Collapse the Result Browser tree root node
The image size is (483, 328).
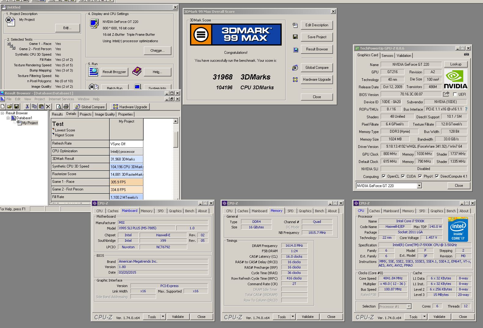coord(2,113)
